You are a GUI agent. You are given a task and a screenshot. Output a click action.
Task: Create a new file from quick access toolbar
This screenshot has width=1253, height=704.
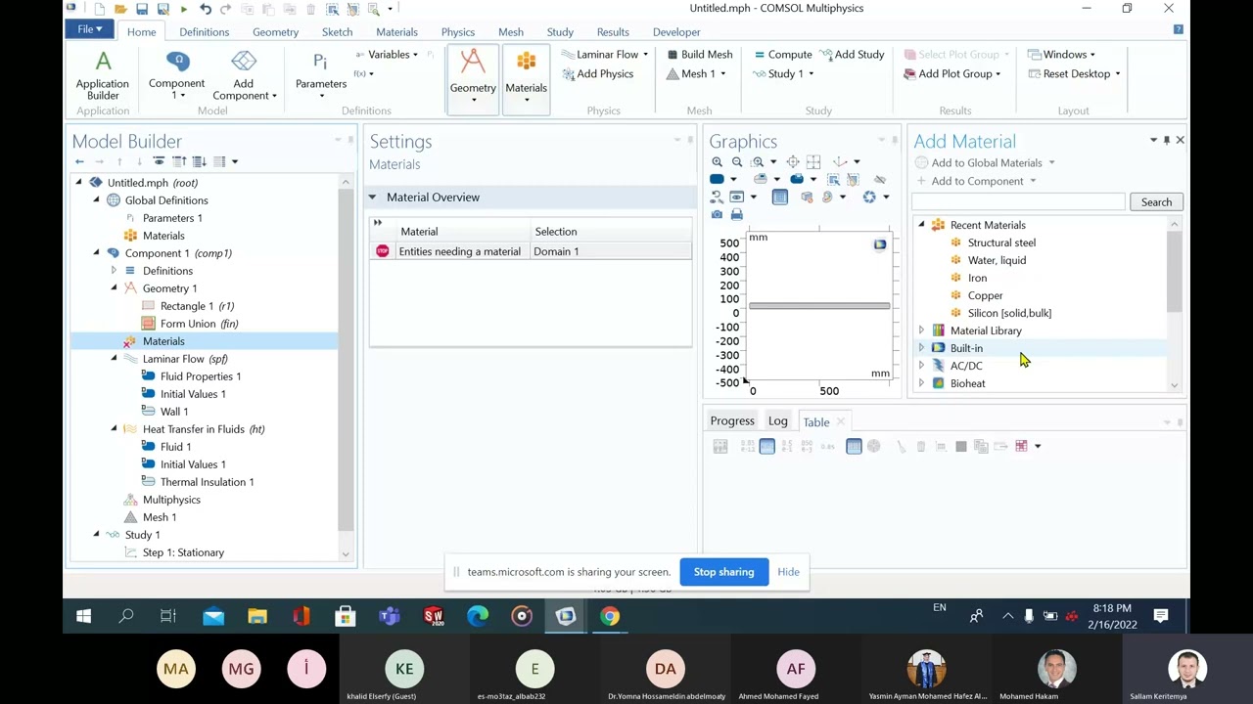(99, 9)
